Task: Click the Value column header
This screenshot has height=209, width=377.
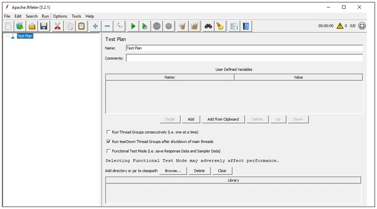Action: click(298, 77)
